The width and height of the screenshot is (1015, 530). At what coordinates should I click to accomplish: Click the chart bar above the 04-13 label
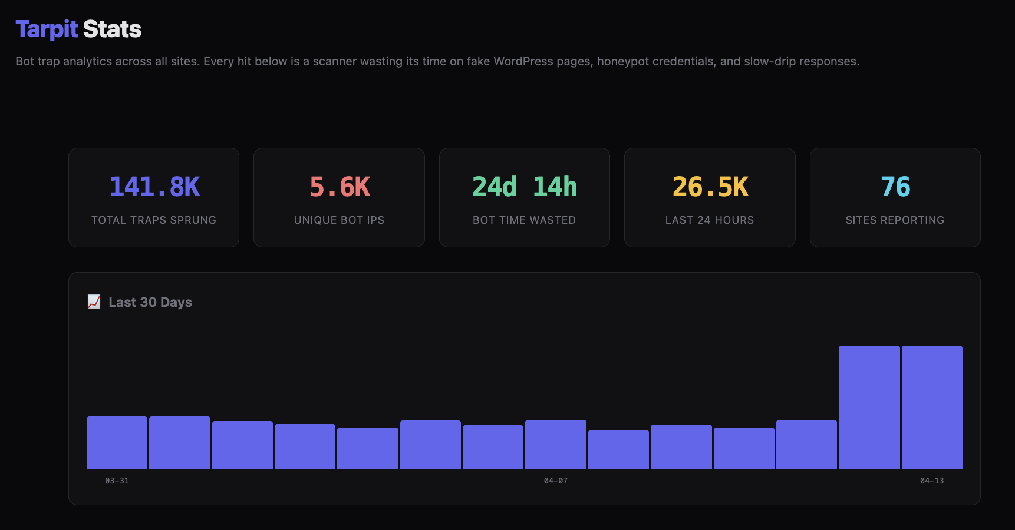(x=932, y=408)
